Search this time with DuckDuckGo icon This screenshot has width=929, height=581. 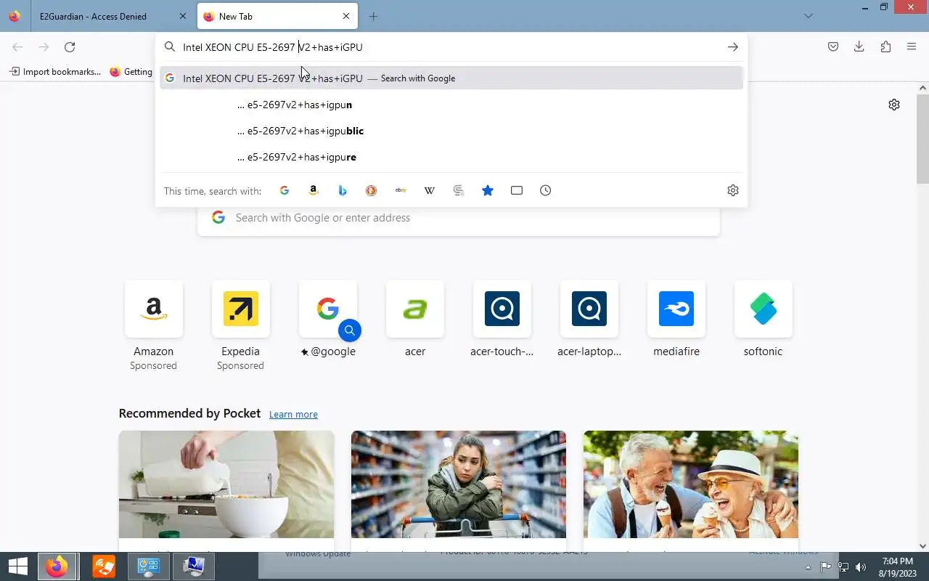click(x=372, y=190)
